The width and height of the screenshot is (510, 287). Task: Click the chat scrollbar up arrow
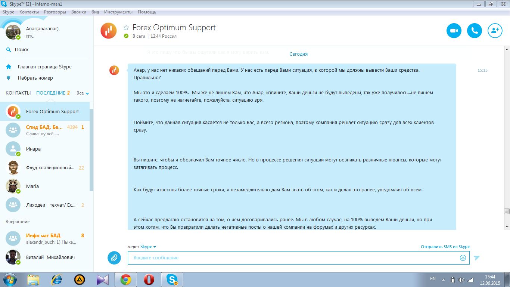(x=507, y=49)
